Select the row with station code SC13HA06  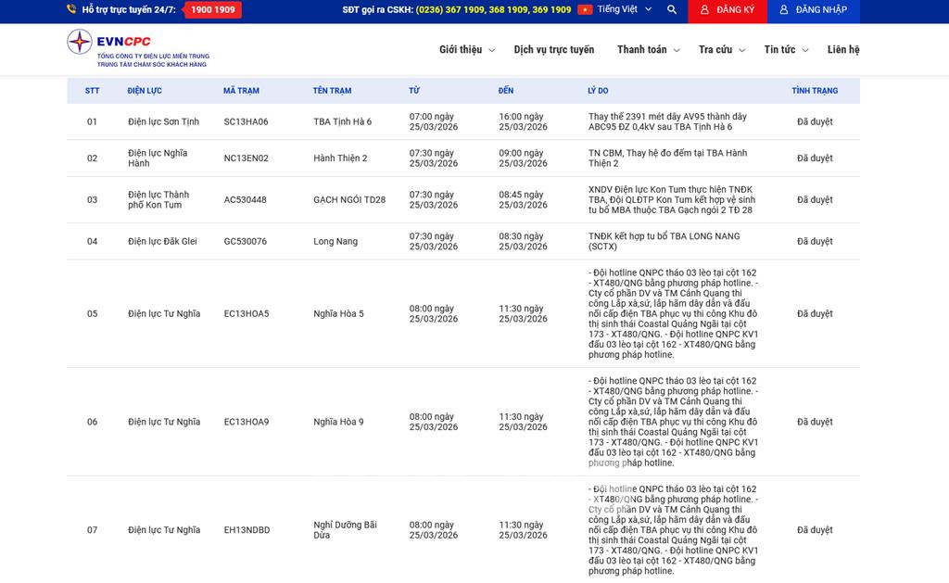[246, 122]
